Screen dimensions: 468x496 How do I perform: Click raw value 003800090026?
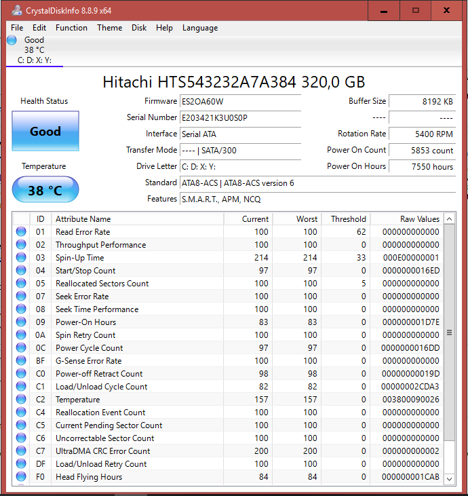[411, 399]
